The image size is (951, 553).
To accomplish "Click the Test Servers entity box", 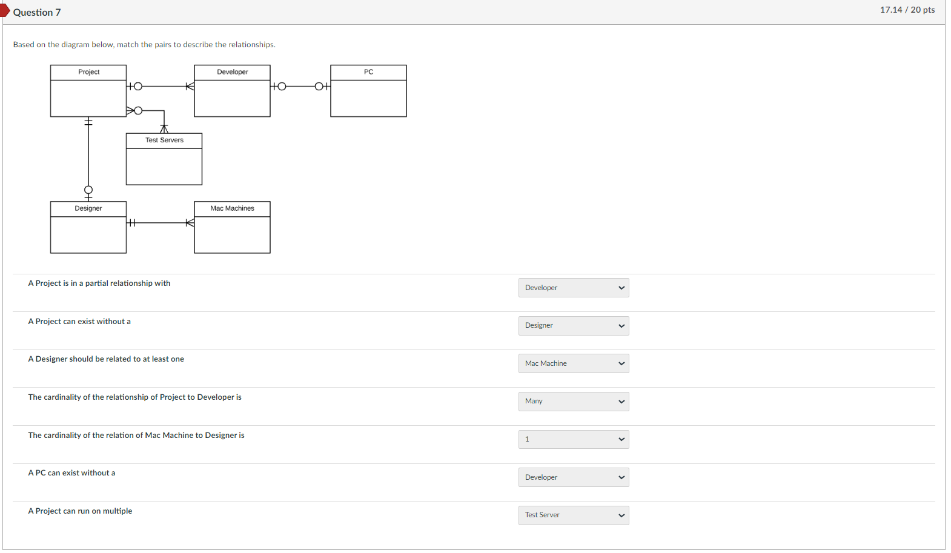I will (x=164, y=159).
